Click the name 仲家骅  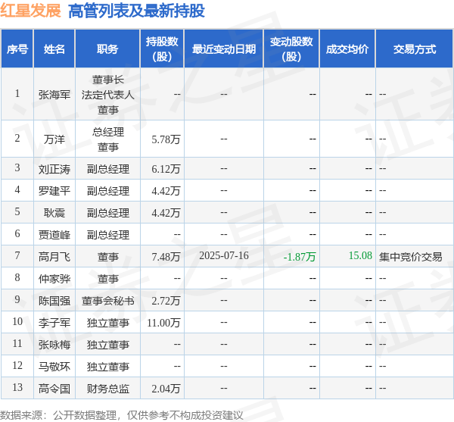pos(54,279)
